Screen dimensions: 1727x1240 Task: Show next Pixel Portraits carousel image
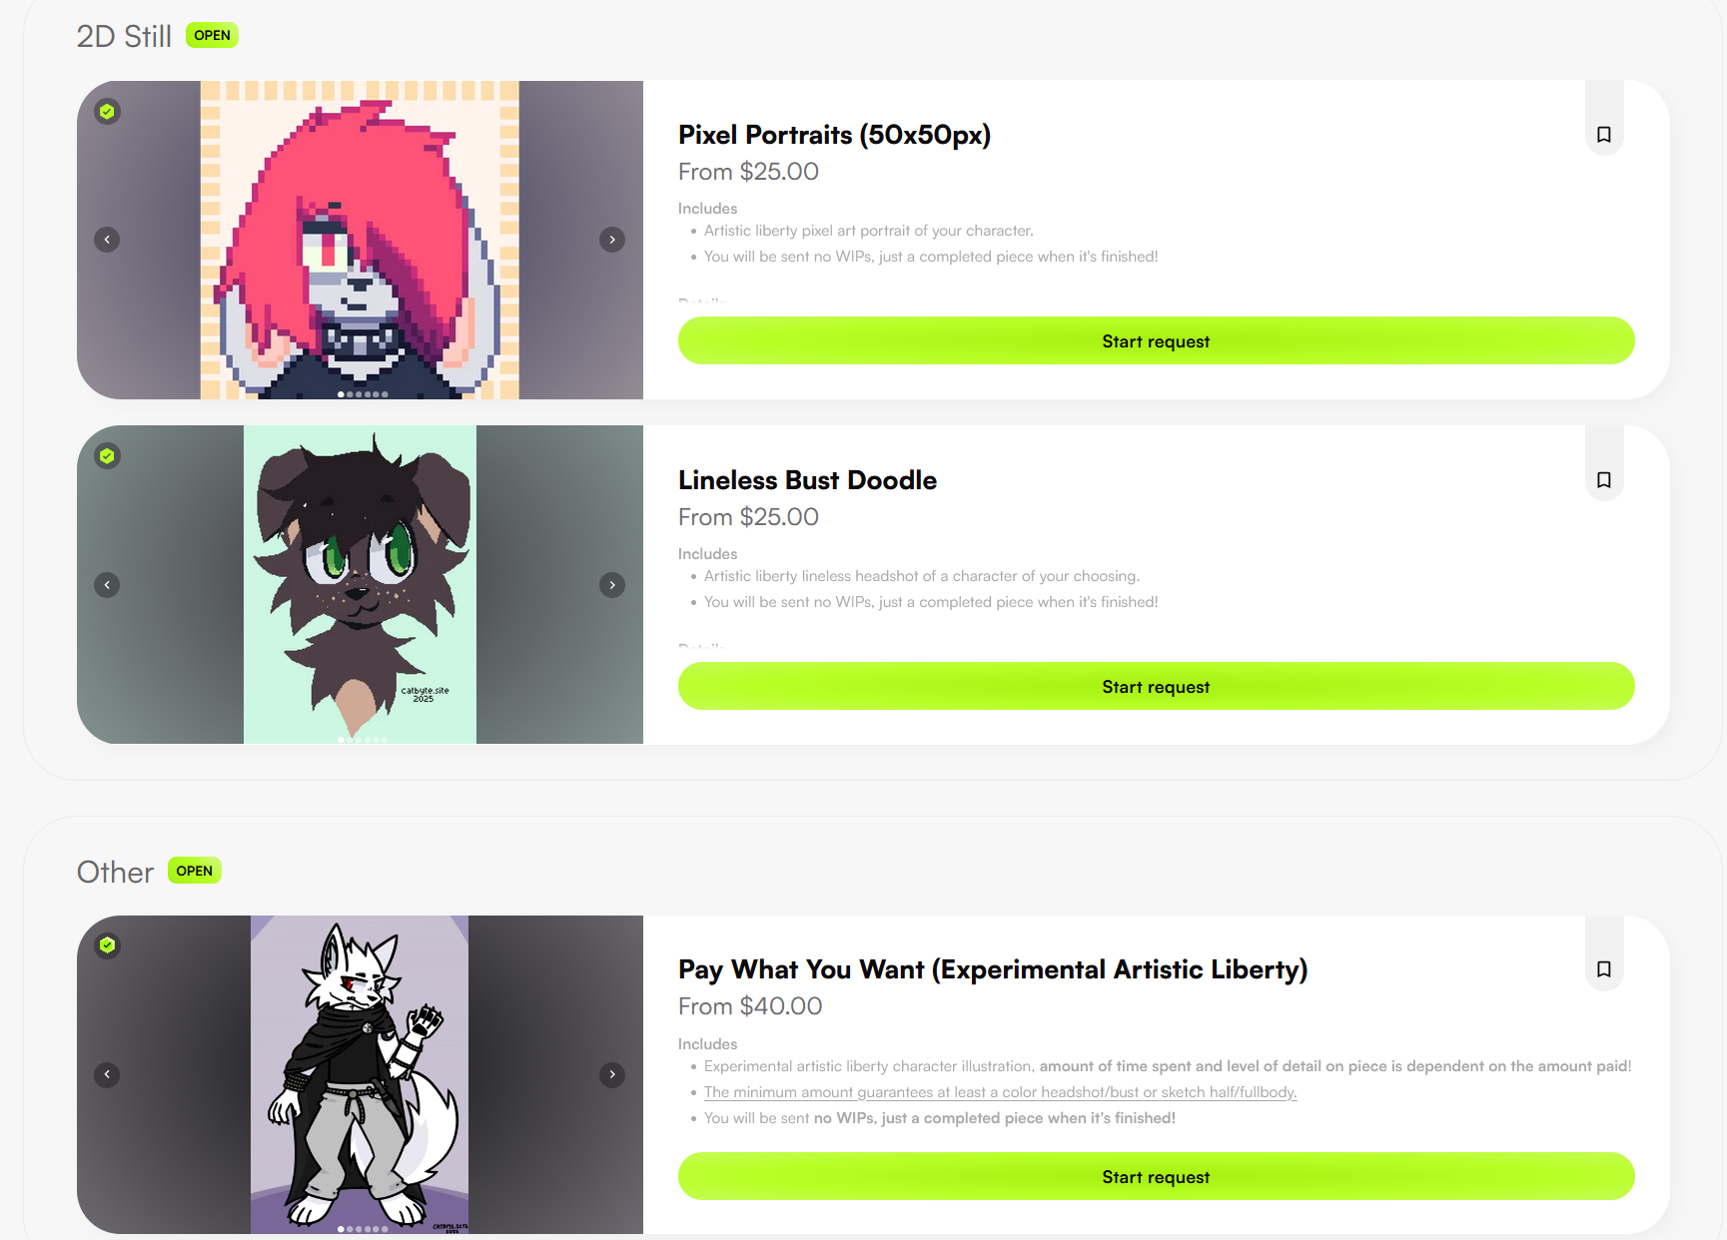point(612,240)
